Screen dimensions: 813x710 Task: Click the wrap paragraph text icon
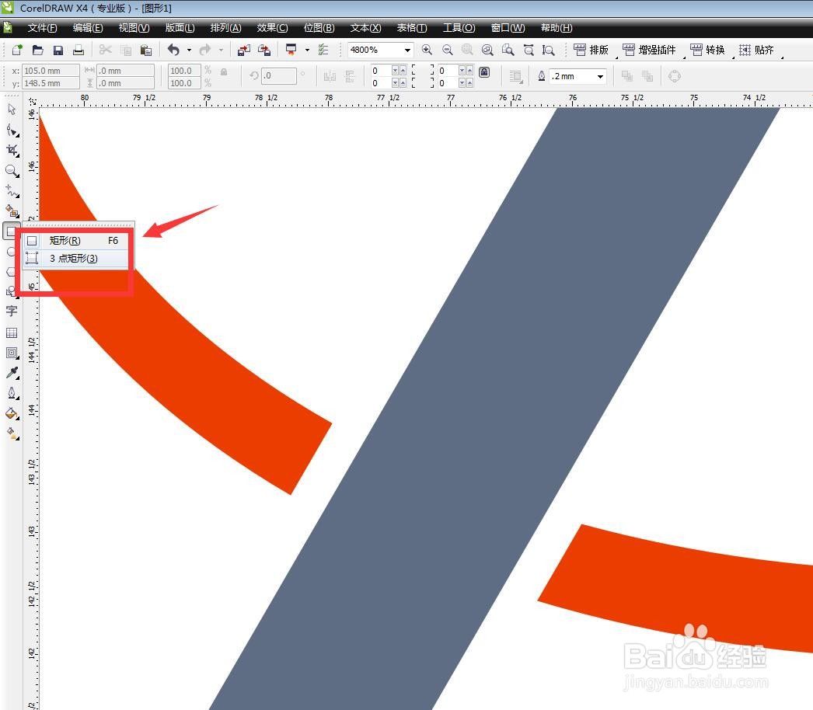tap(515, 76)
